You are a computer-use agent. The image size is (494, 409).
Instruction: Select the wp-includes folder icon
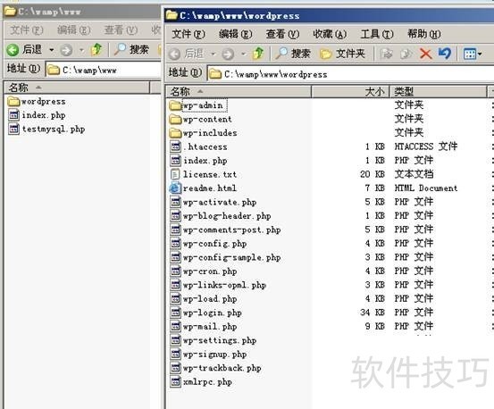pos(175,133)
